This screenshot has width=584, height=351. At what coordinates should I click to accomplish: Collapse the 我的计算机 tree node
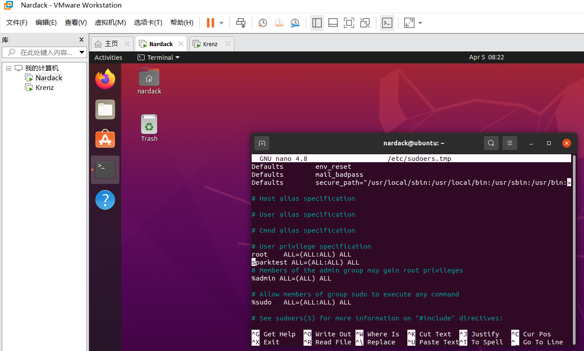[8, 68]
